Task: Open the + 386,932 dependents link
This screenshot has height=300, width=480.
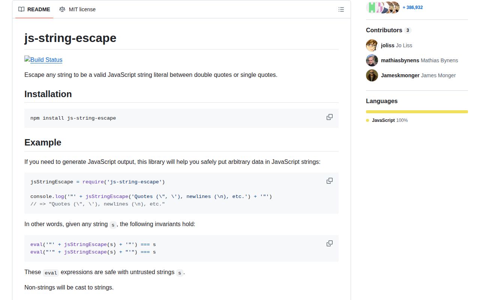Action: pos(412,7)
